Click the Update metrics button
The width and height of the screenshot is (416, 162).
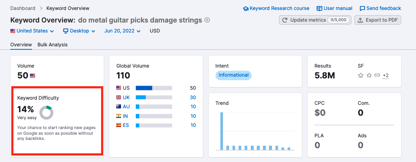315,20
